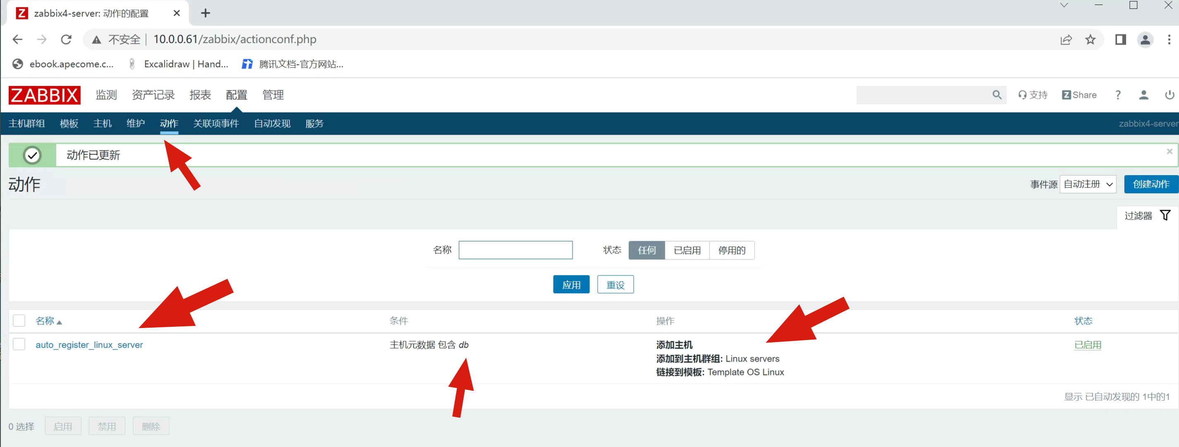Screen dimensions: 1179x447
Task: Select the 已启用 status filter option
Action: coord(687,250)
